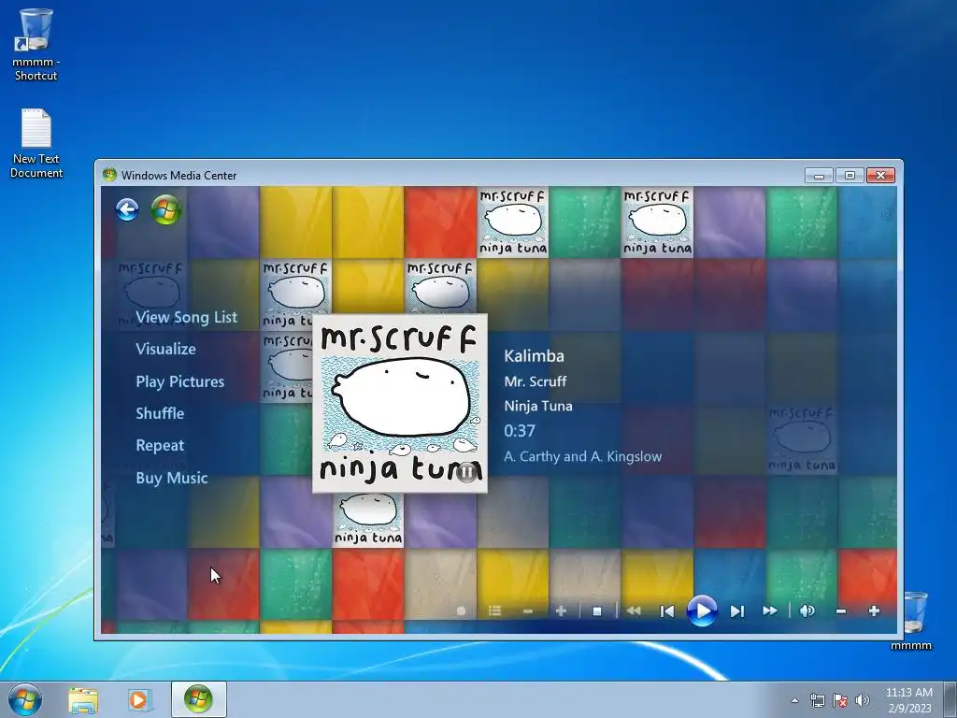Click the large Ninja Tuna album cover
The width and height of the screenshot is (957, 718).
[x=400, y=403]
